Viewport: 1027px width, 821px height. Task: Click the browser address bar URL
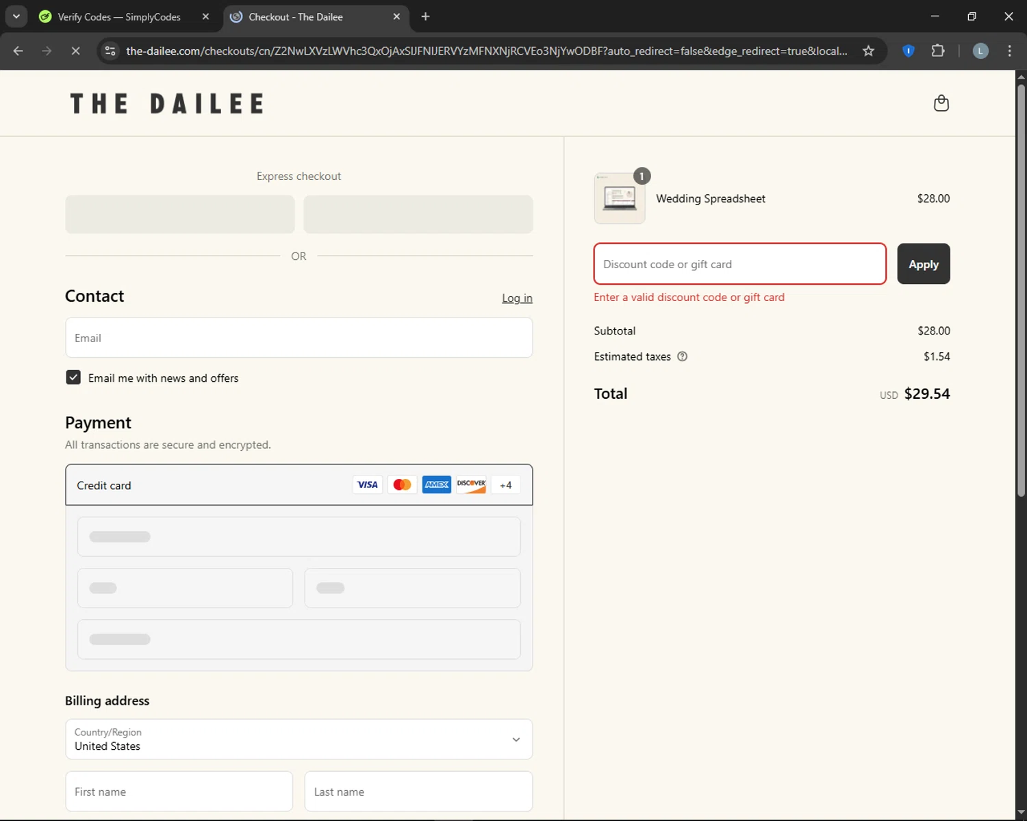(486, 51)
